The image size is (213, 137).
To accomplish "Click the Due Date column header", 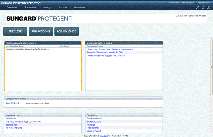I will point(64,46).
